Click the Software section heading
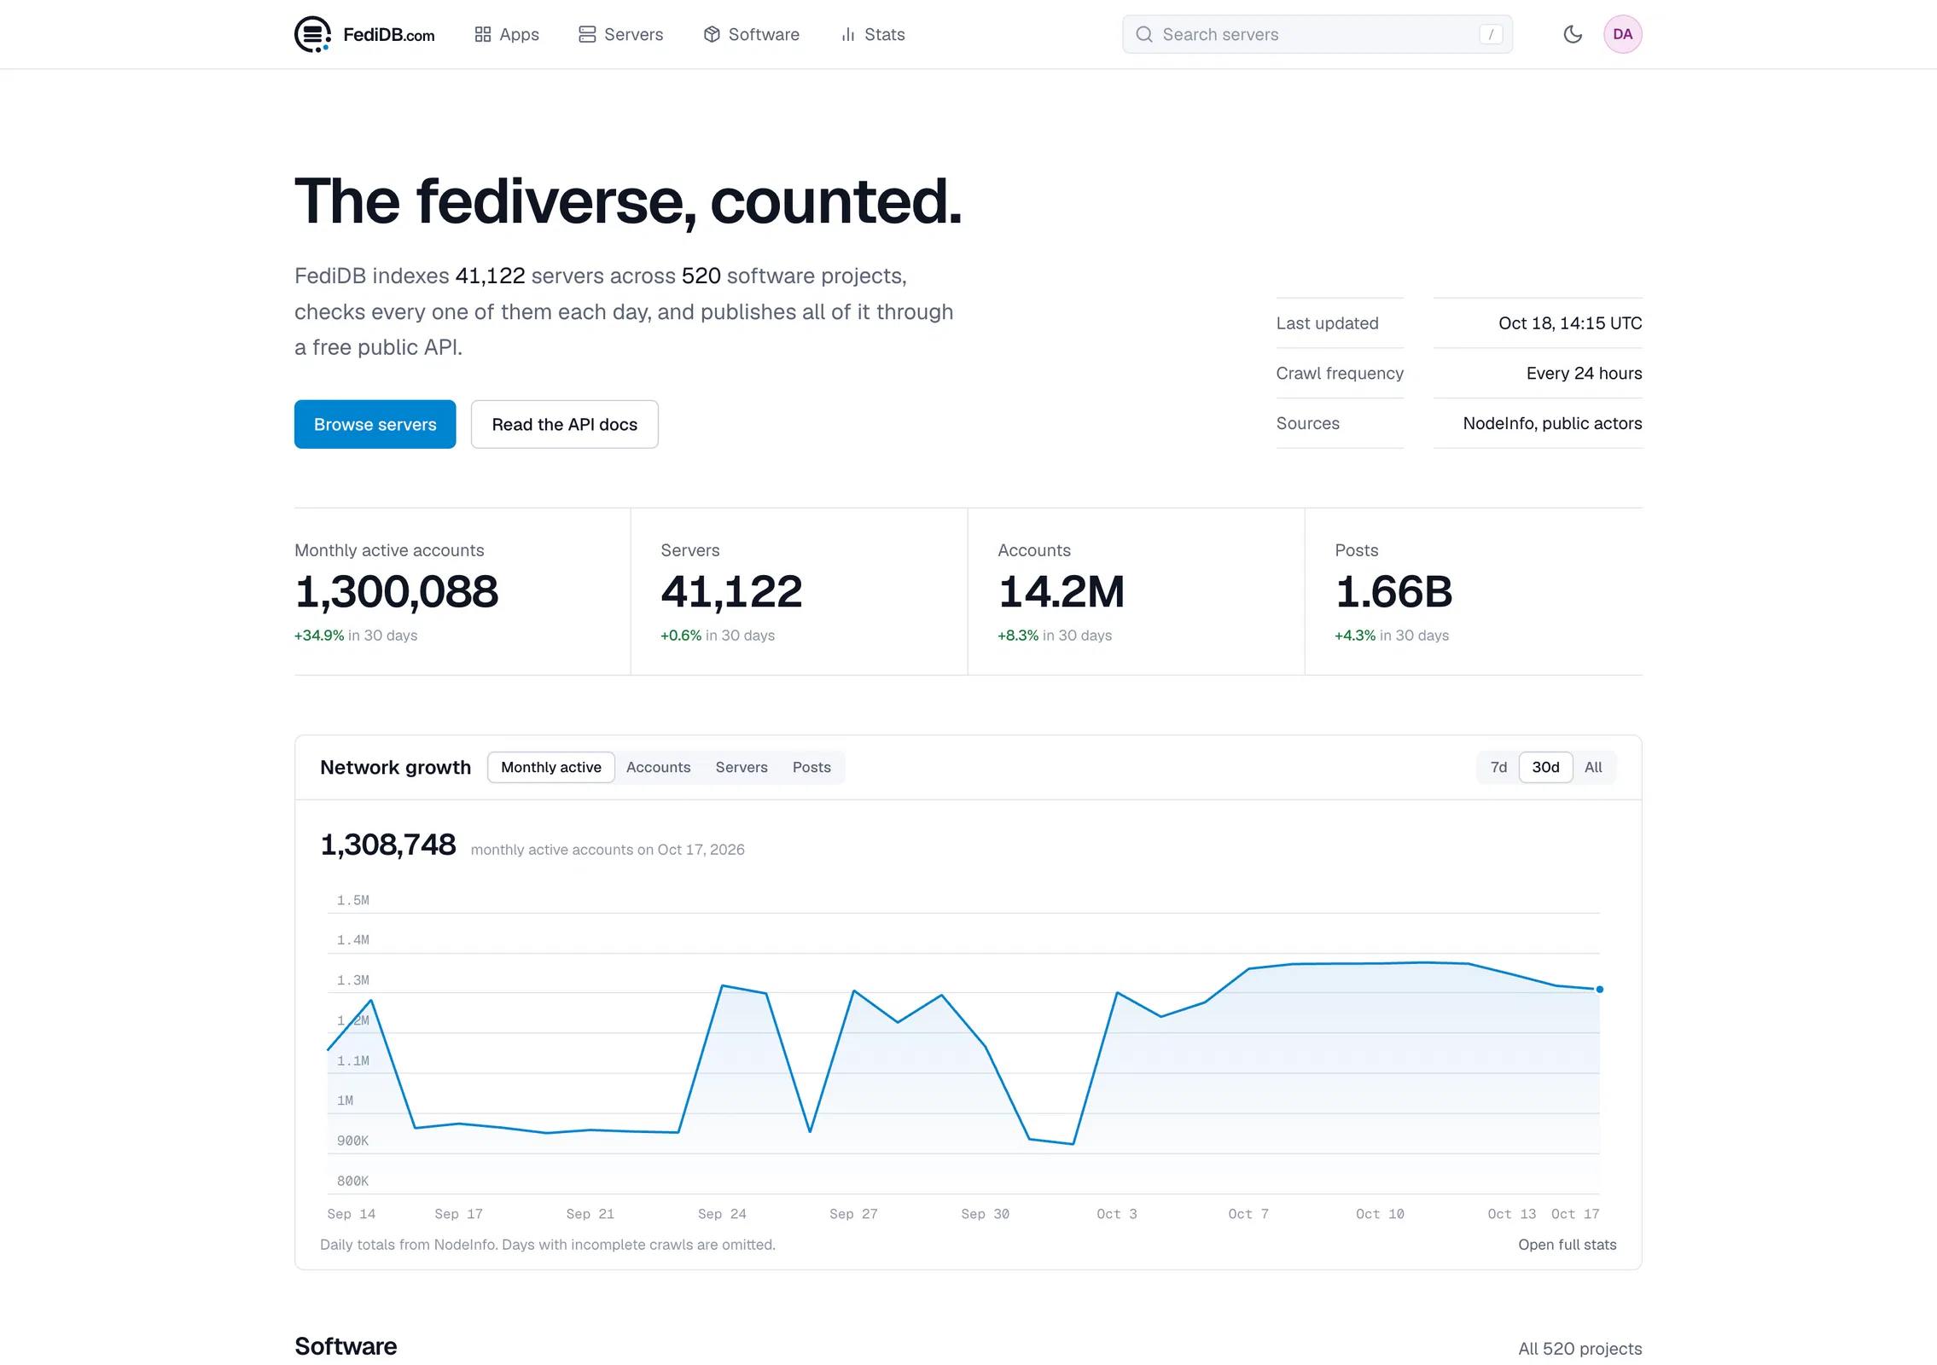 (x=346, y=1346)
